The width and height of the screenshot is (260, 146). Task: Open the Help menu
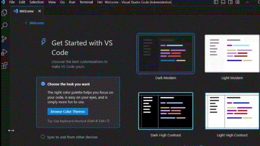tap(100, 2)
